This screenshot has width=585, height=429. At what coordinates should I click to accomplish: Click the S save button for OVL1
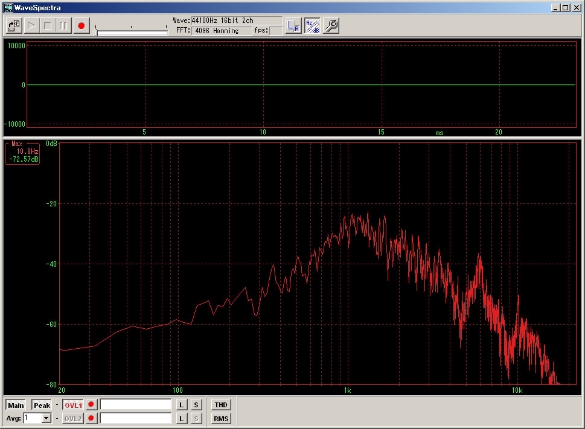point(196,405)
